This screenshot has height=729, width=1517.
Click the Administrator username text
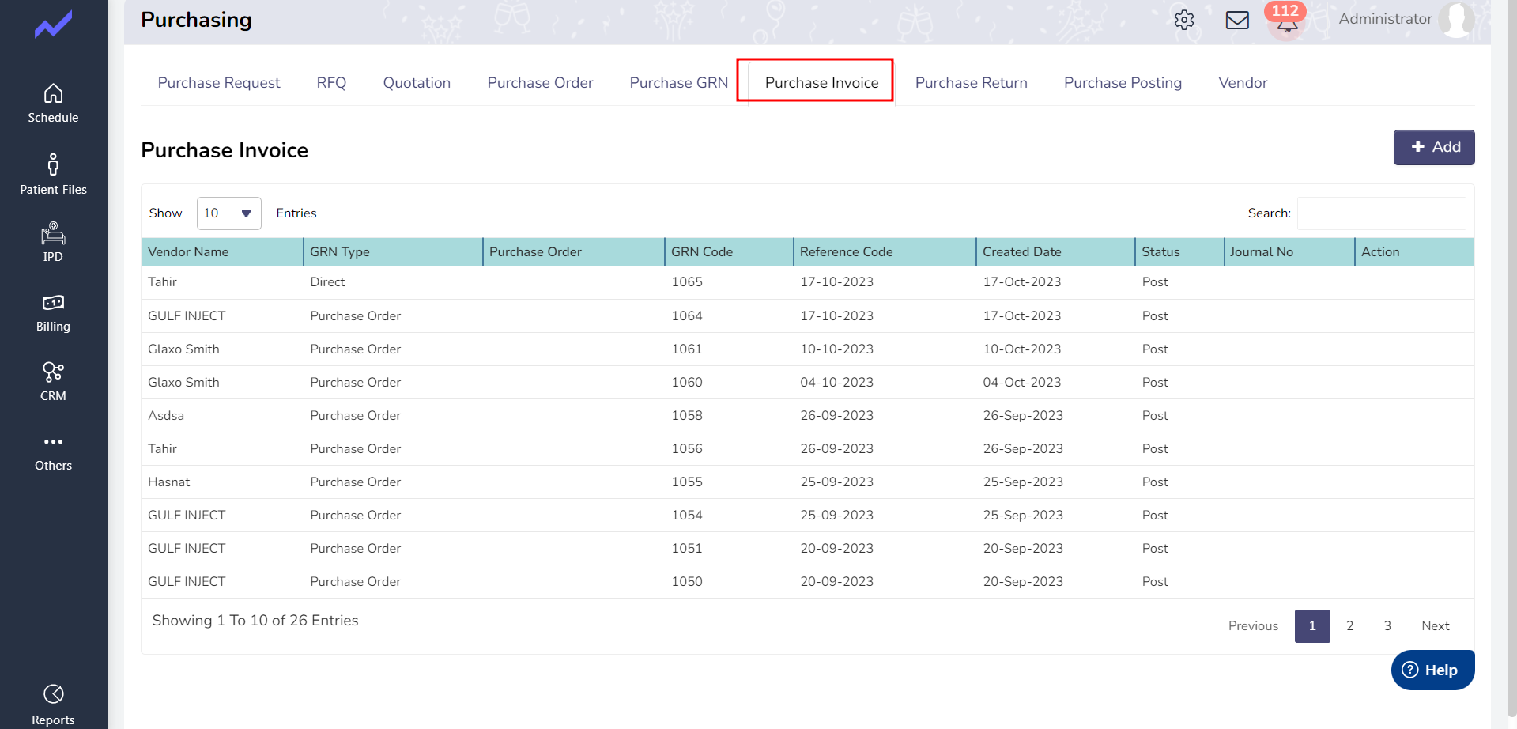[1385, 19]
